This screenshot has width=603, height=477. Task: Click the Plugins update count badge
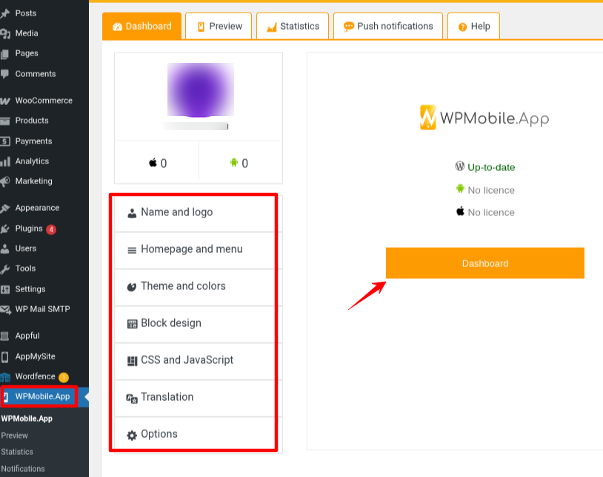51,229
